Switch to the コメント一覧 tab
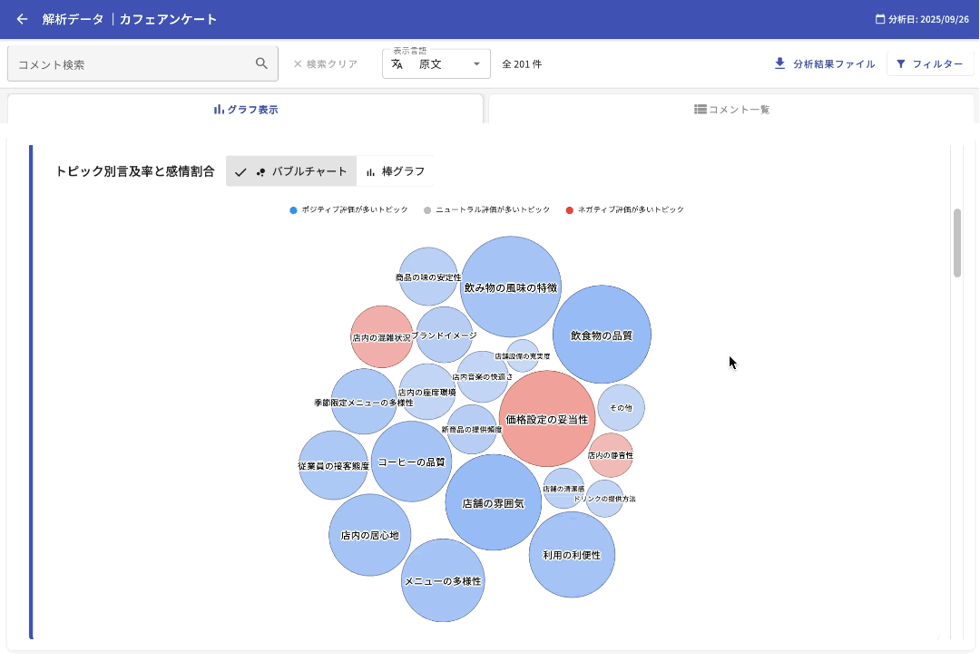Viewport: 980px width, 661px height. point(731,109)
